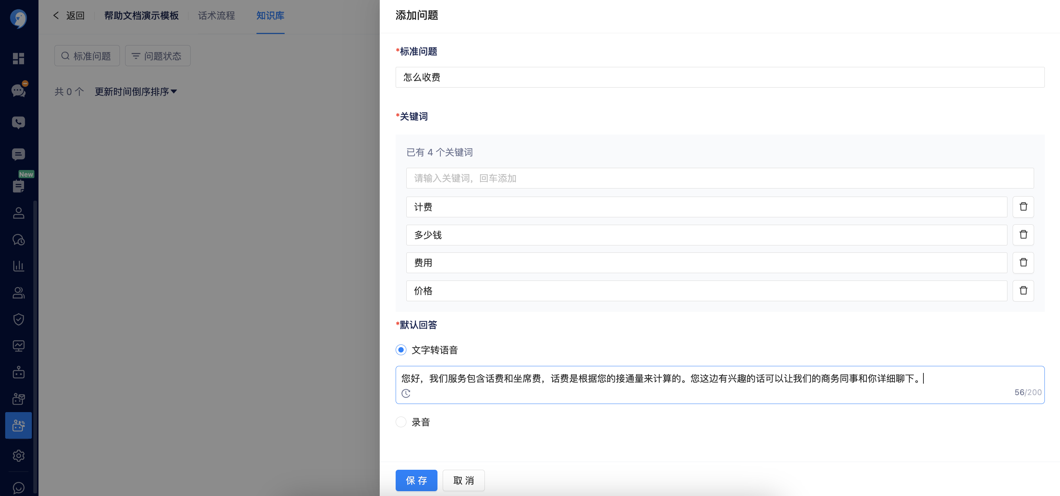
Task: Click the 费用 keyword field
Action: [707, 262]
